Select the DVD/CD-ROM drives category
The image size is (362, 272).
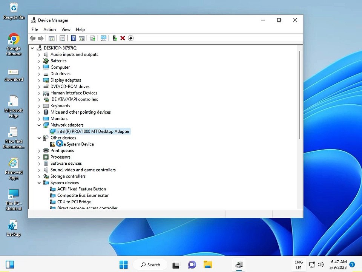coord(70,87)
